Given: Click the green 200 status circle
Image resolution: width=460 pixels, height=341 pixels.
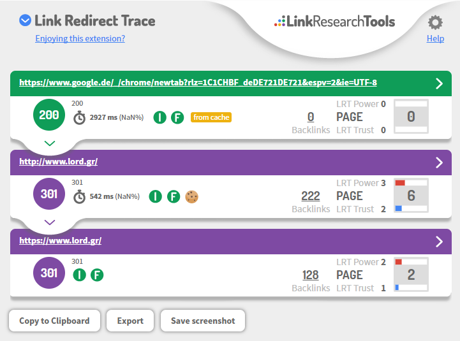Looking at the screenshot, I should coord(49,115).
